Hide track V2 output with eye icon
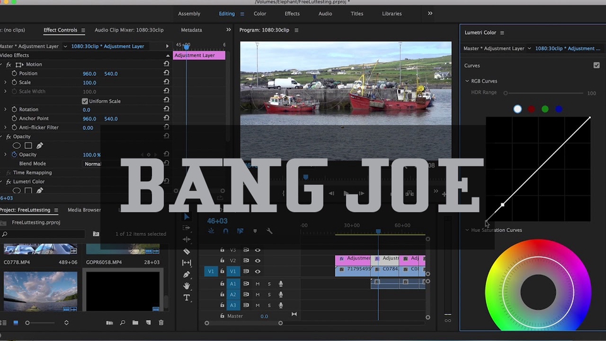606x341 pixels. 258,261
